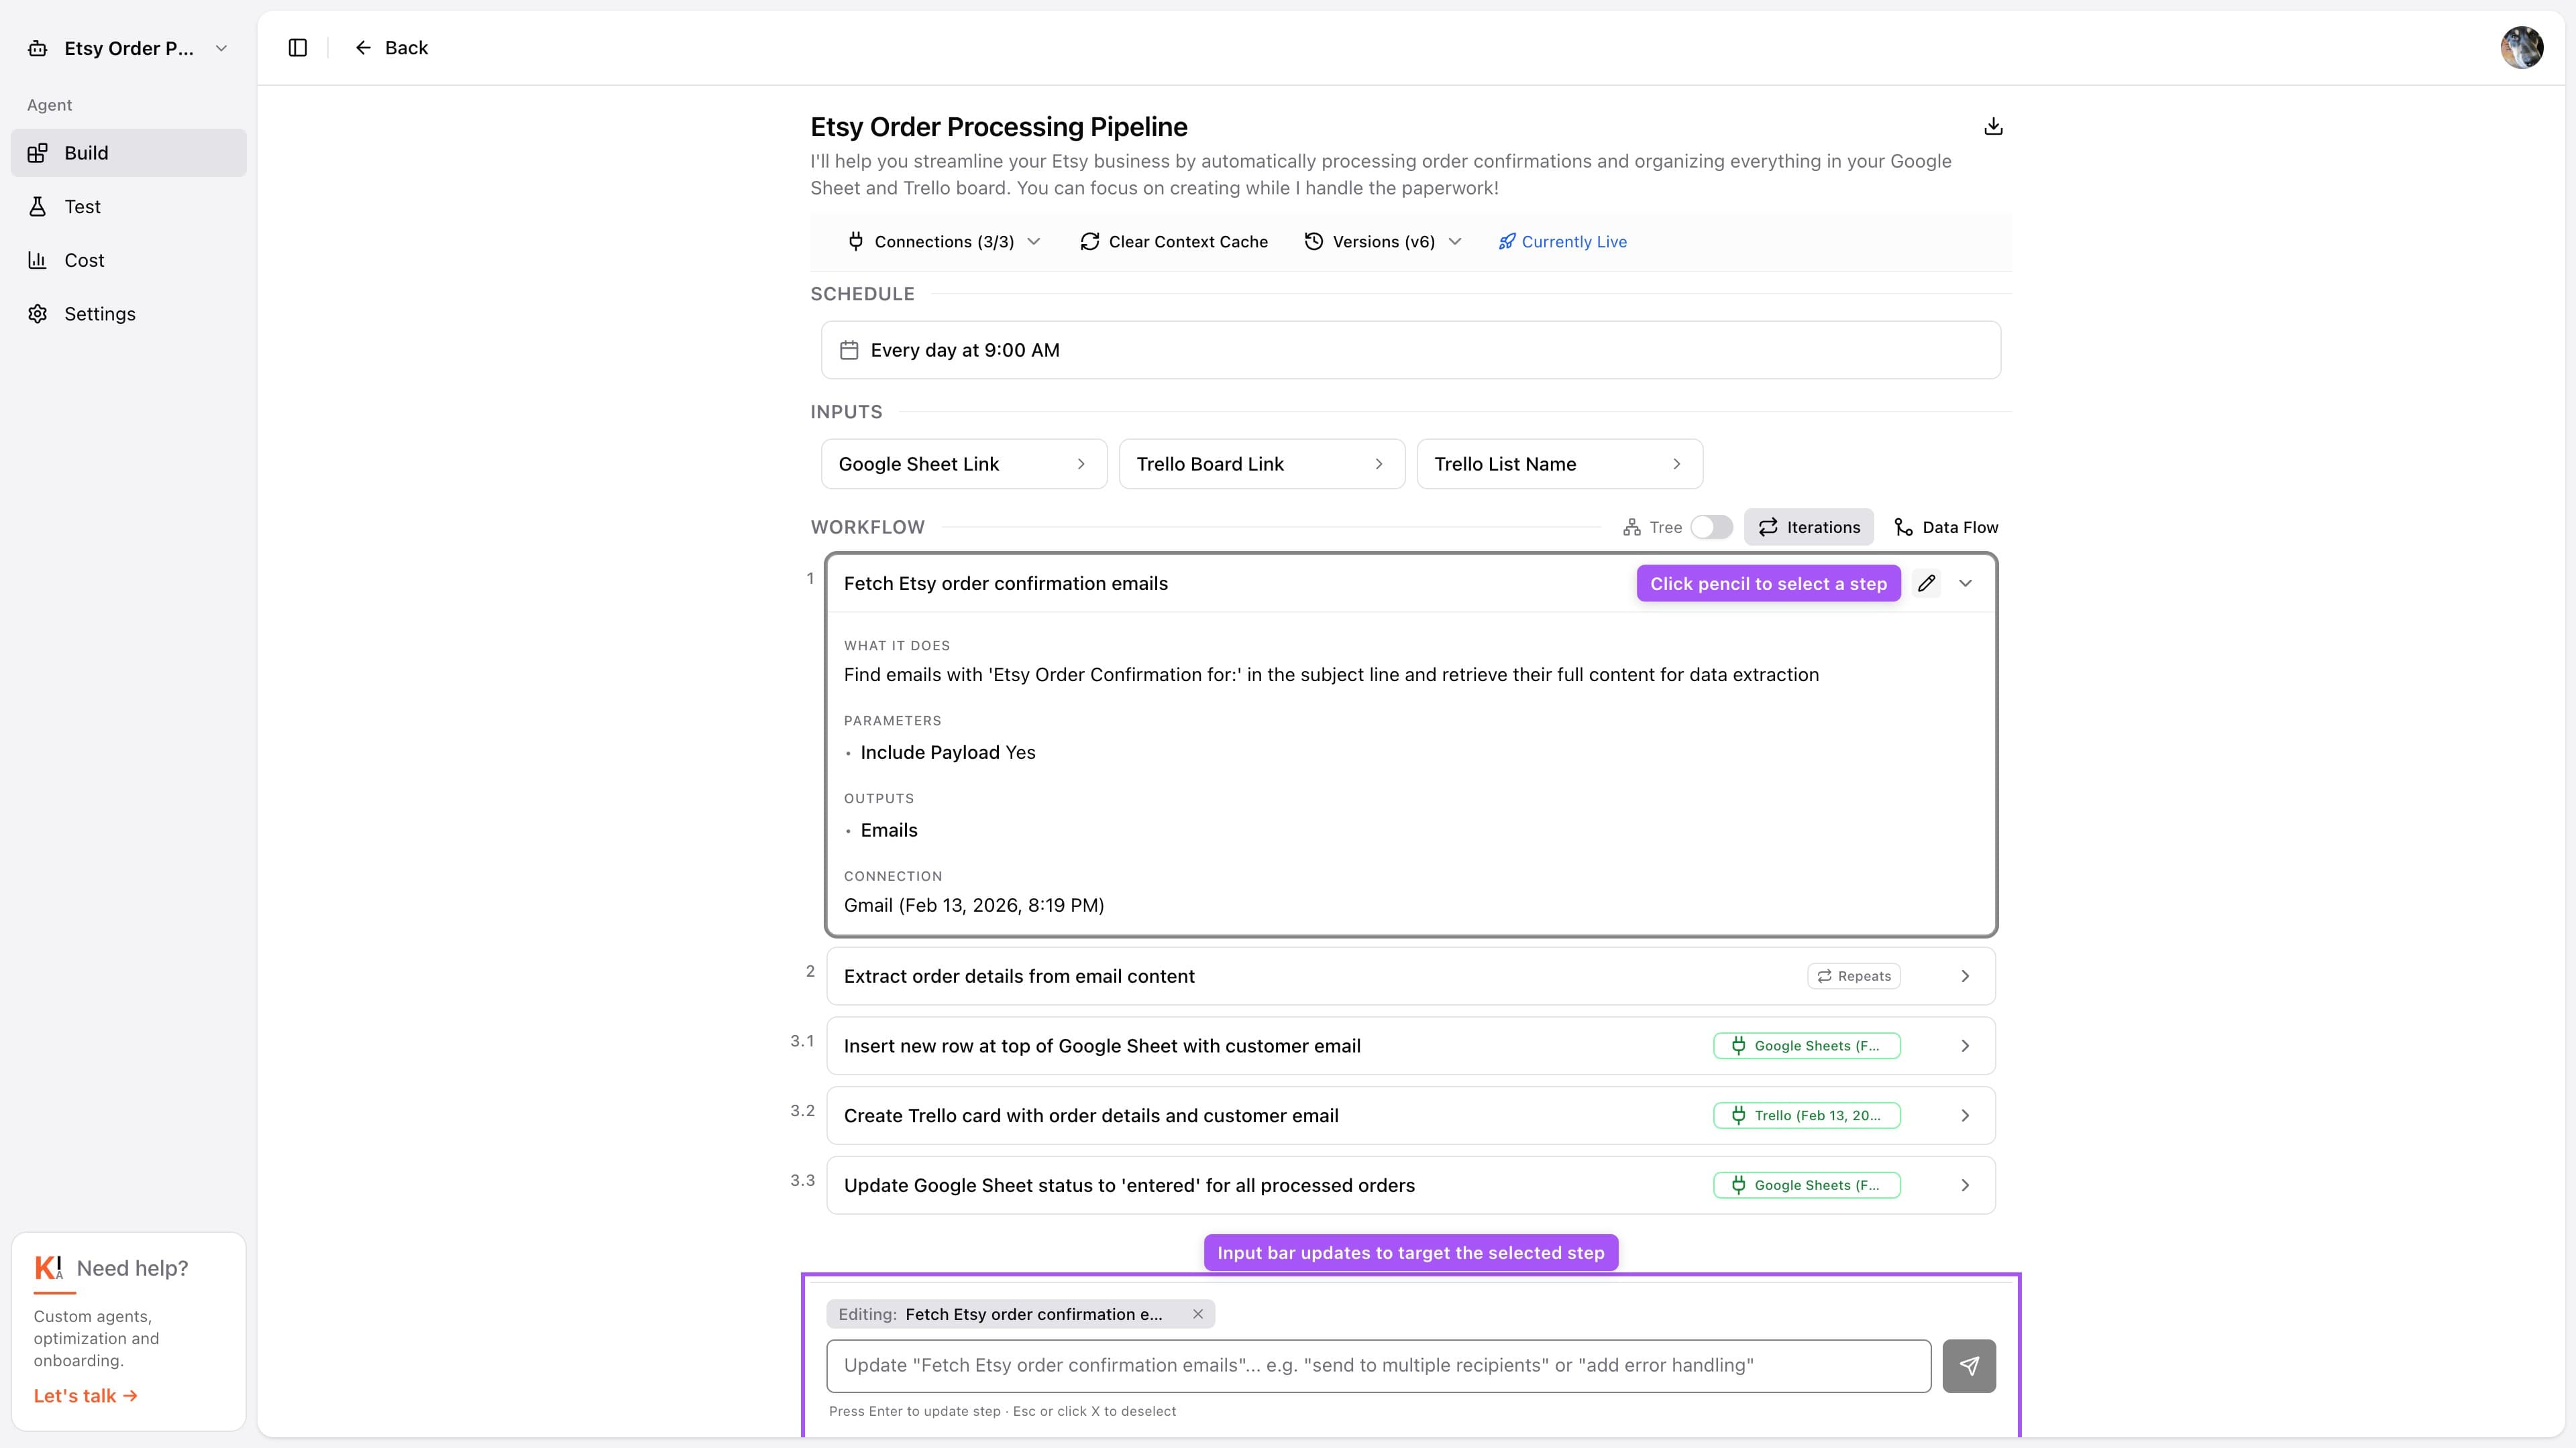Click the Iterations workflow view icon

click(1768, 527)
